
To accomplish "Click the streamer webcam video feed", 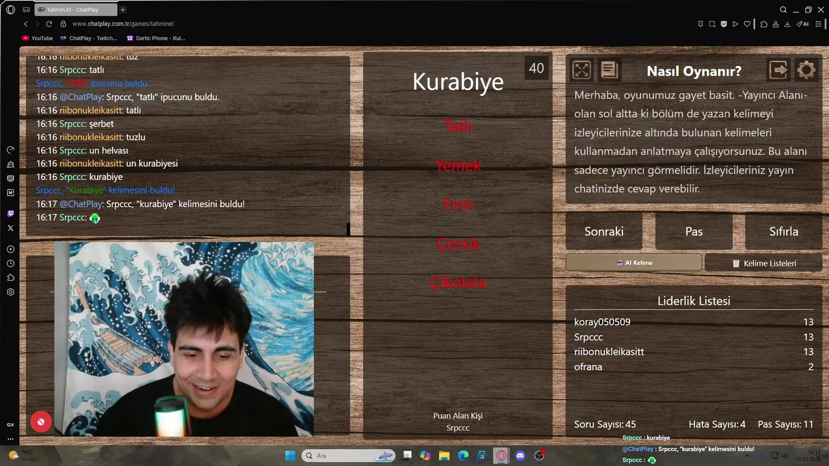I will tap(184, 339).
